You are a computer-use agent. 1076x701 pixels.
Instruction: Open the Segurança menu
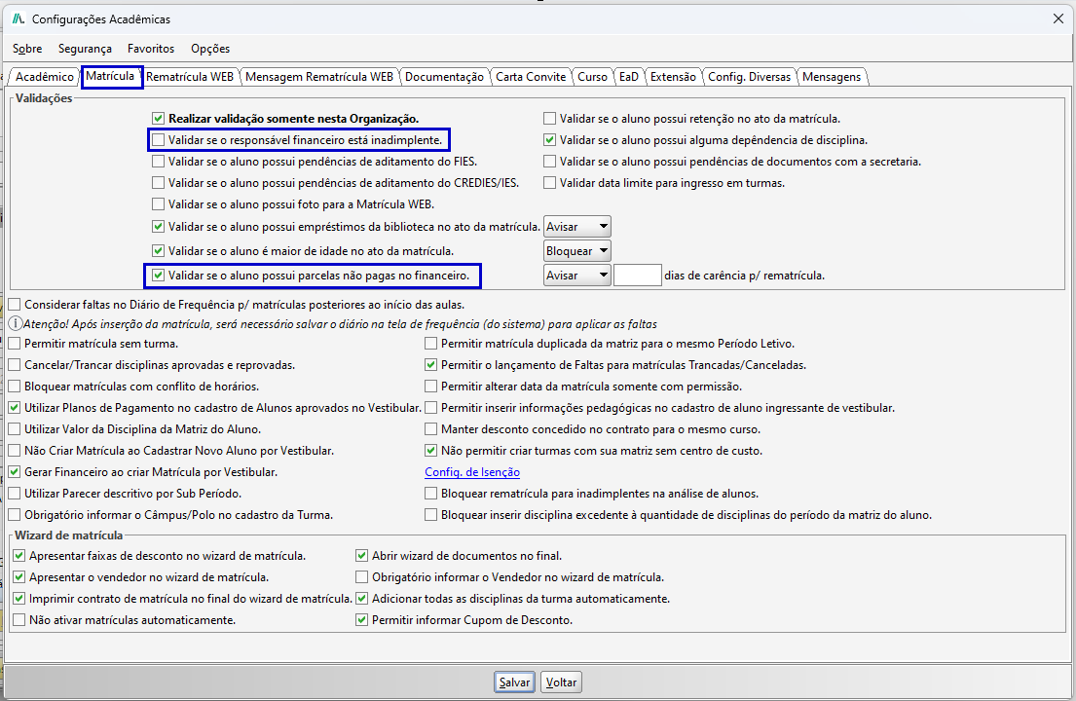click(85, 49)
